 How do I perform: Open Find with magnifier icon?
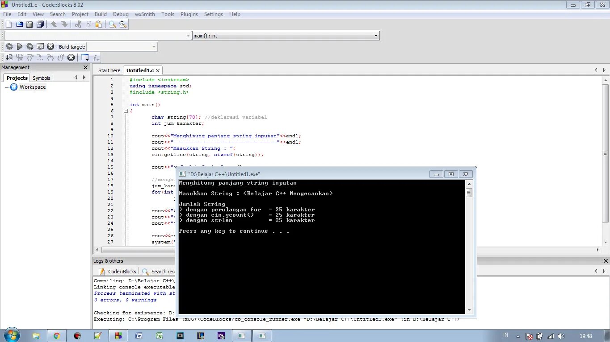click(x=113, y=25)
